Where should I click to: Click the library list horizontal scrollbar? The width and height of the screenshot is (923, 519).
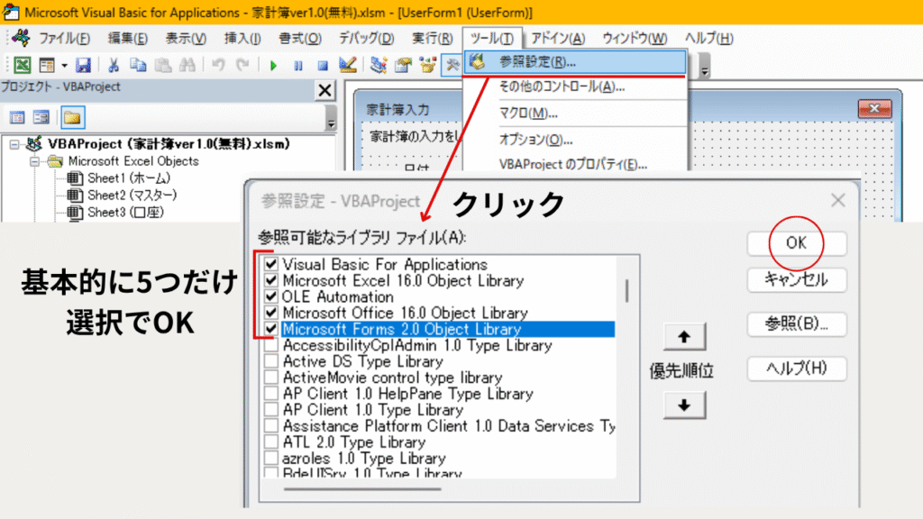coord(362,488)
